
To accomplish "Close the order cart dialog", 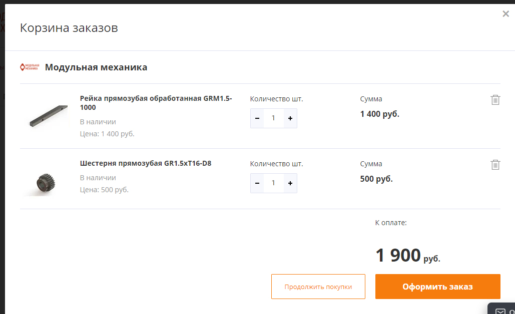I will [x=505, y=14].
